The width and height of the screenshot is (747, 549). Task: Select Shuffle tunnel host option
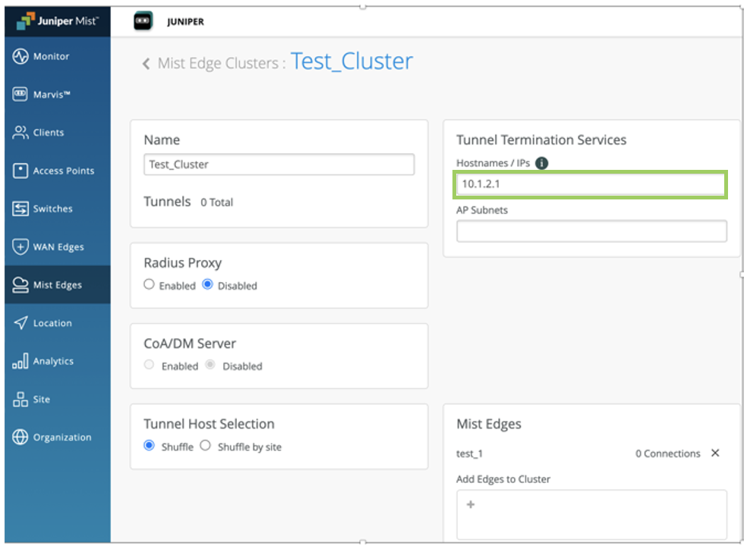pyautogui.click(x=150, y=446)
